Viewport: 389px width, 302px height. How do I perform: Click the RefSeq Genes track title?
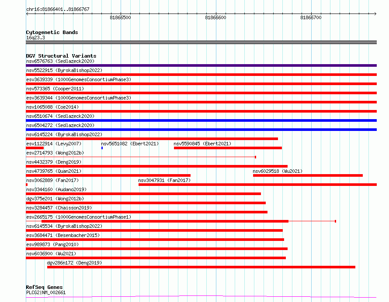44,288
